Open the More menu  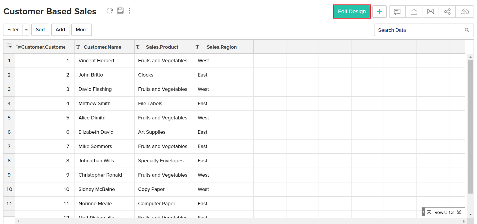[x=82, y=30]
